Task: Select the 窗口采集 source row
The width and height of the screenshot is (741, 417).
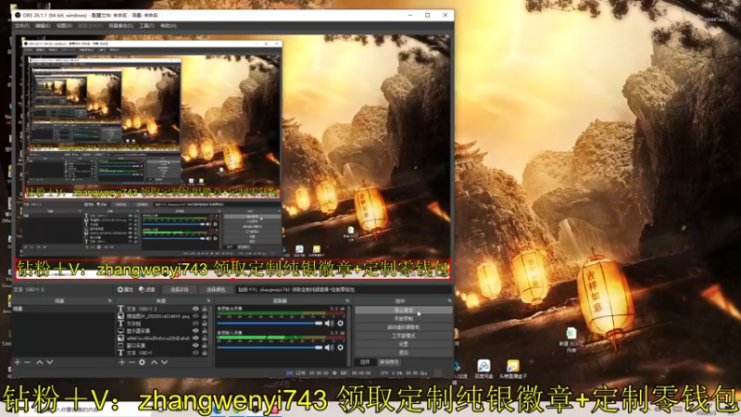Action: click(x=162, y=345)
